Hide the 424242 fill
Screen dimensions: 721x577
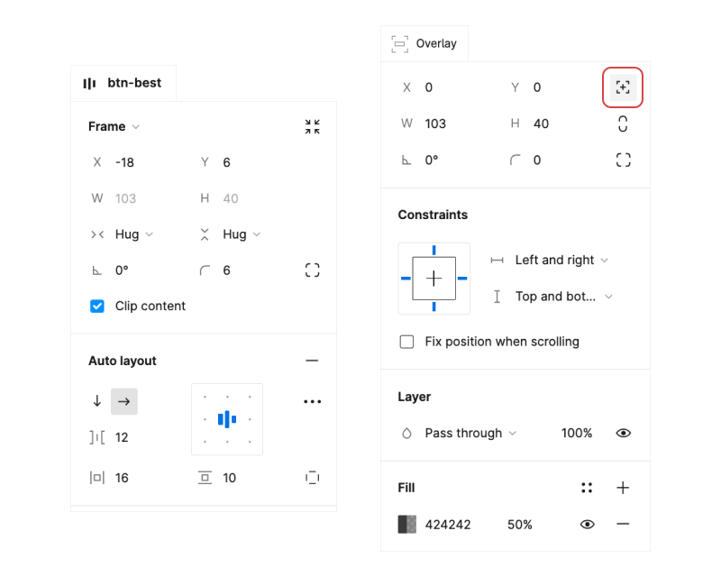click(588, 525)
